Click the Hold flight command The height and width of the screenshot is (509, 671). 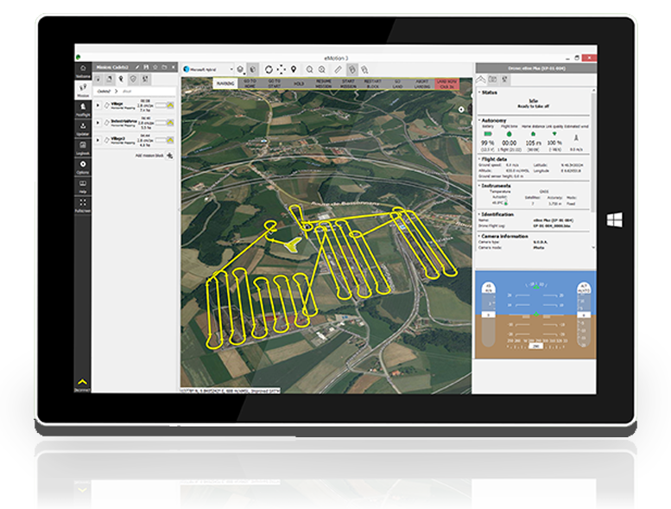[x=299, y=84]
